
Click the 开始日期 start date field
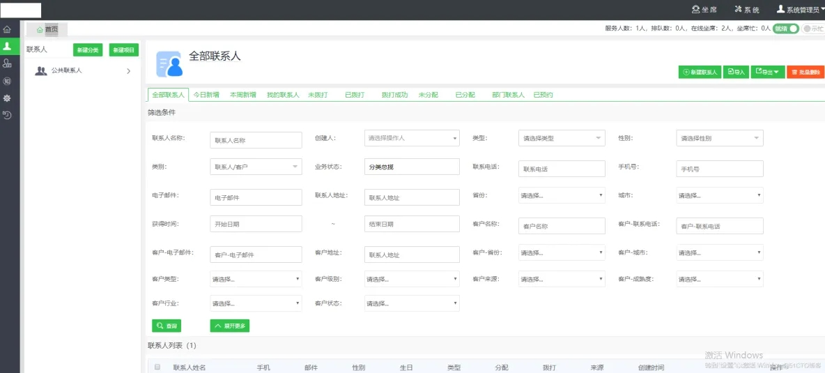pyautogui.click(x=256, y=224)
